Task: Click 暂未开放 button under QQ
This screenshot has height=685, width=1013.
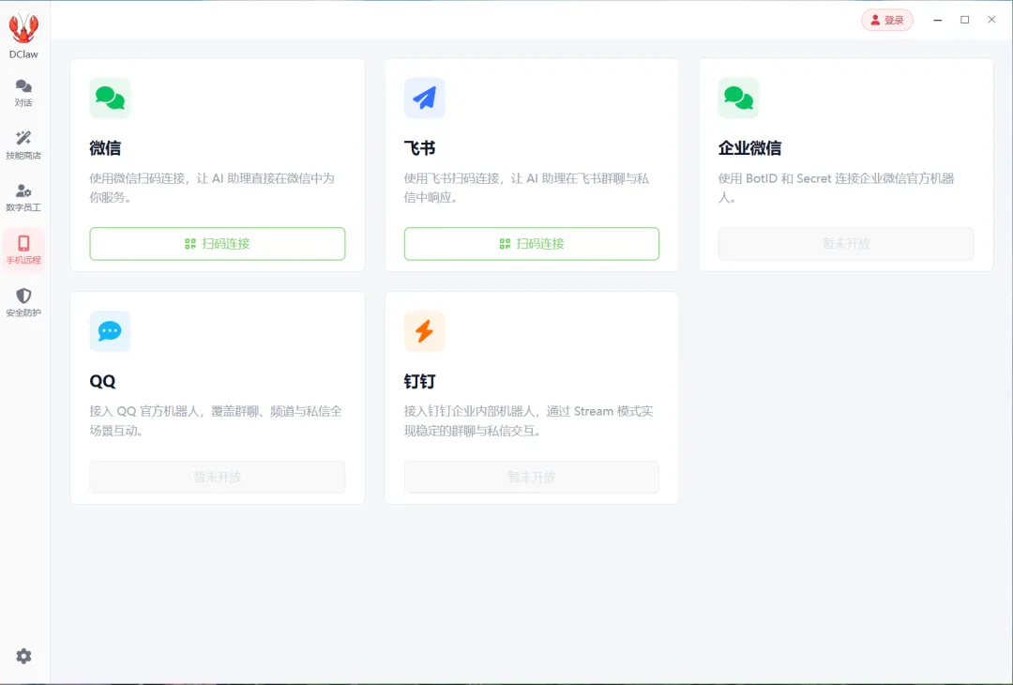Action: [217, 477]
